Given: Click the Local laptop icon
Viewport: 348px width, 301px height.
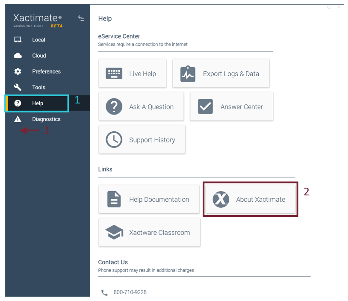Looking at the screenshot, I should click(x=18, y=40).
